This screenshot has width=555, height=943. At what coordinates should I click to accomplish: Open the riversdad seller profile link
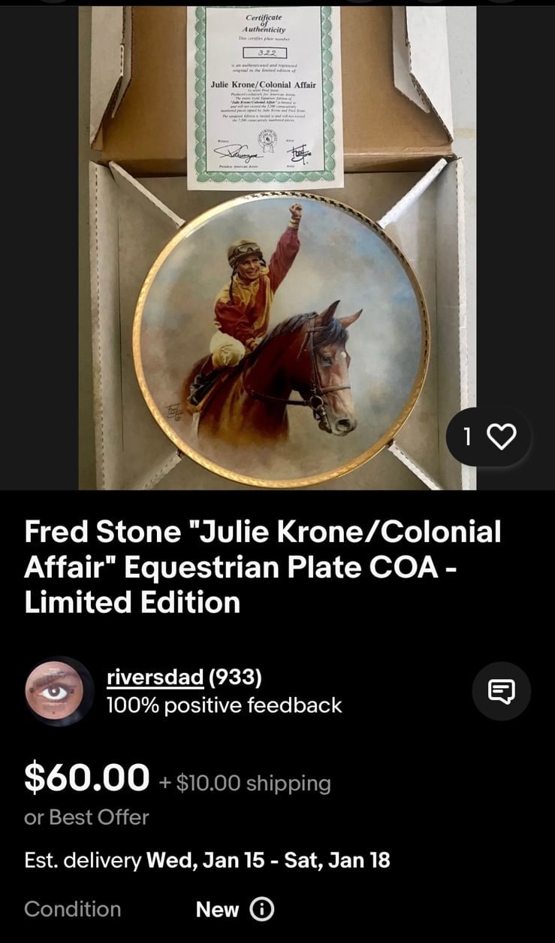point(155,677)
